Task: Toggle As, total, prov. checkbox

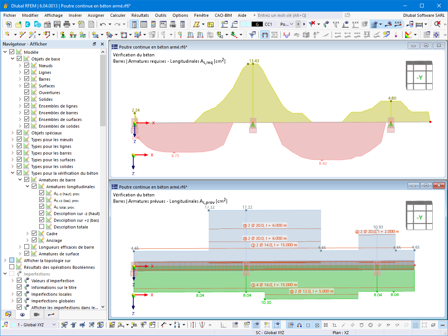Action: [42, 207]
